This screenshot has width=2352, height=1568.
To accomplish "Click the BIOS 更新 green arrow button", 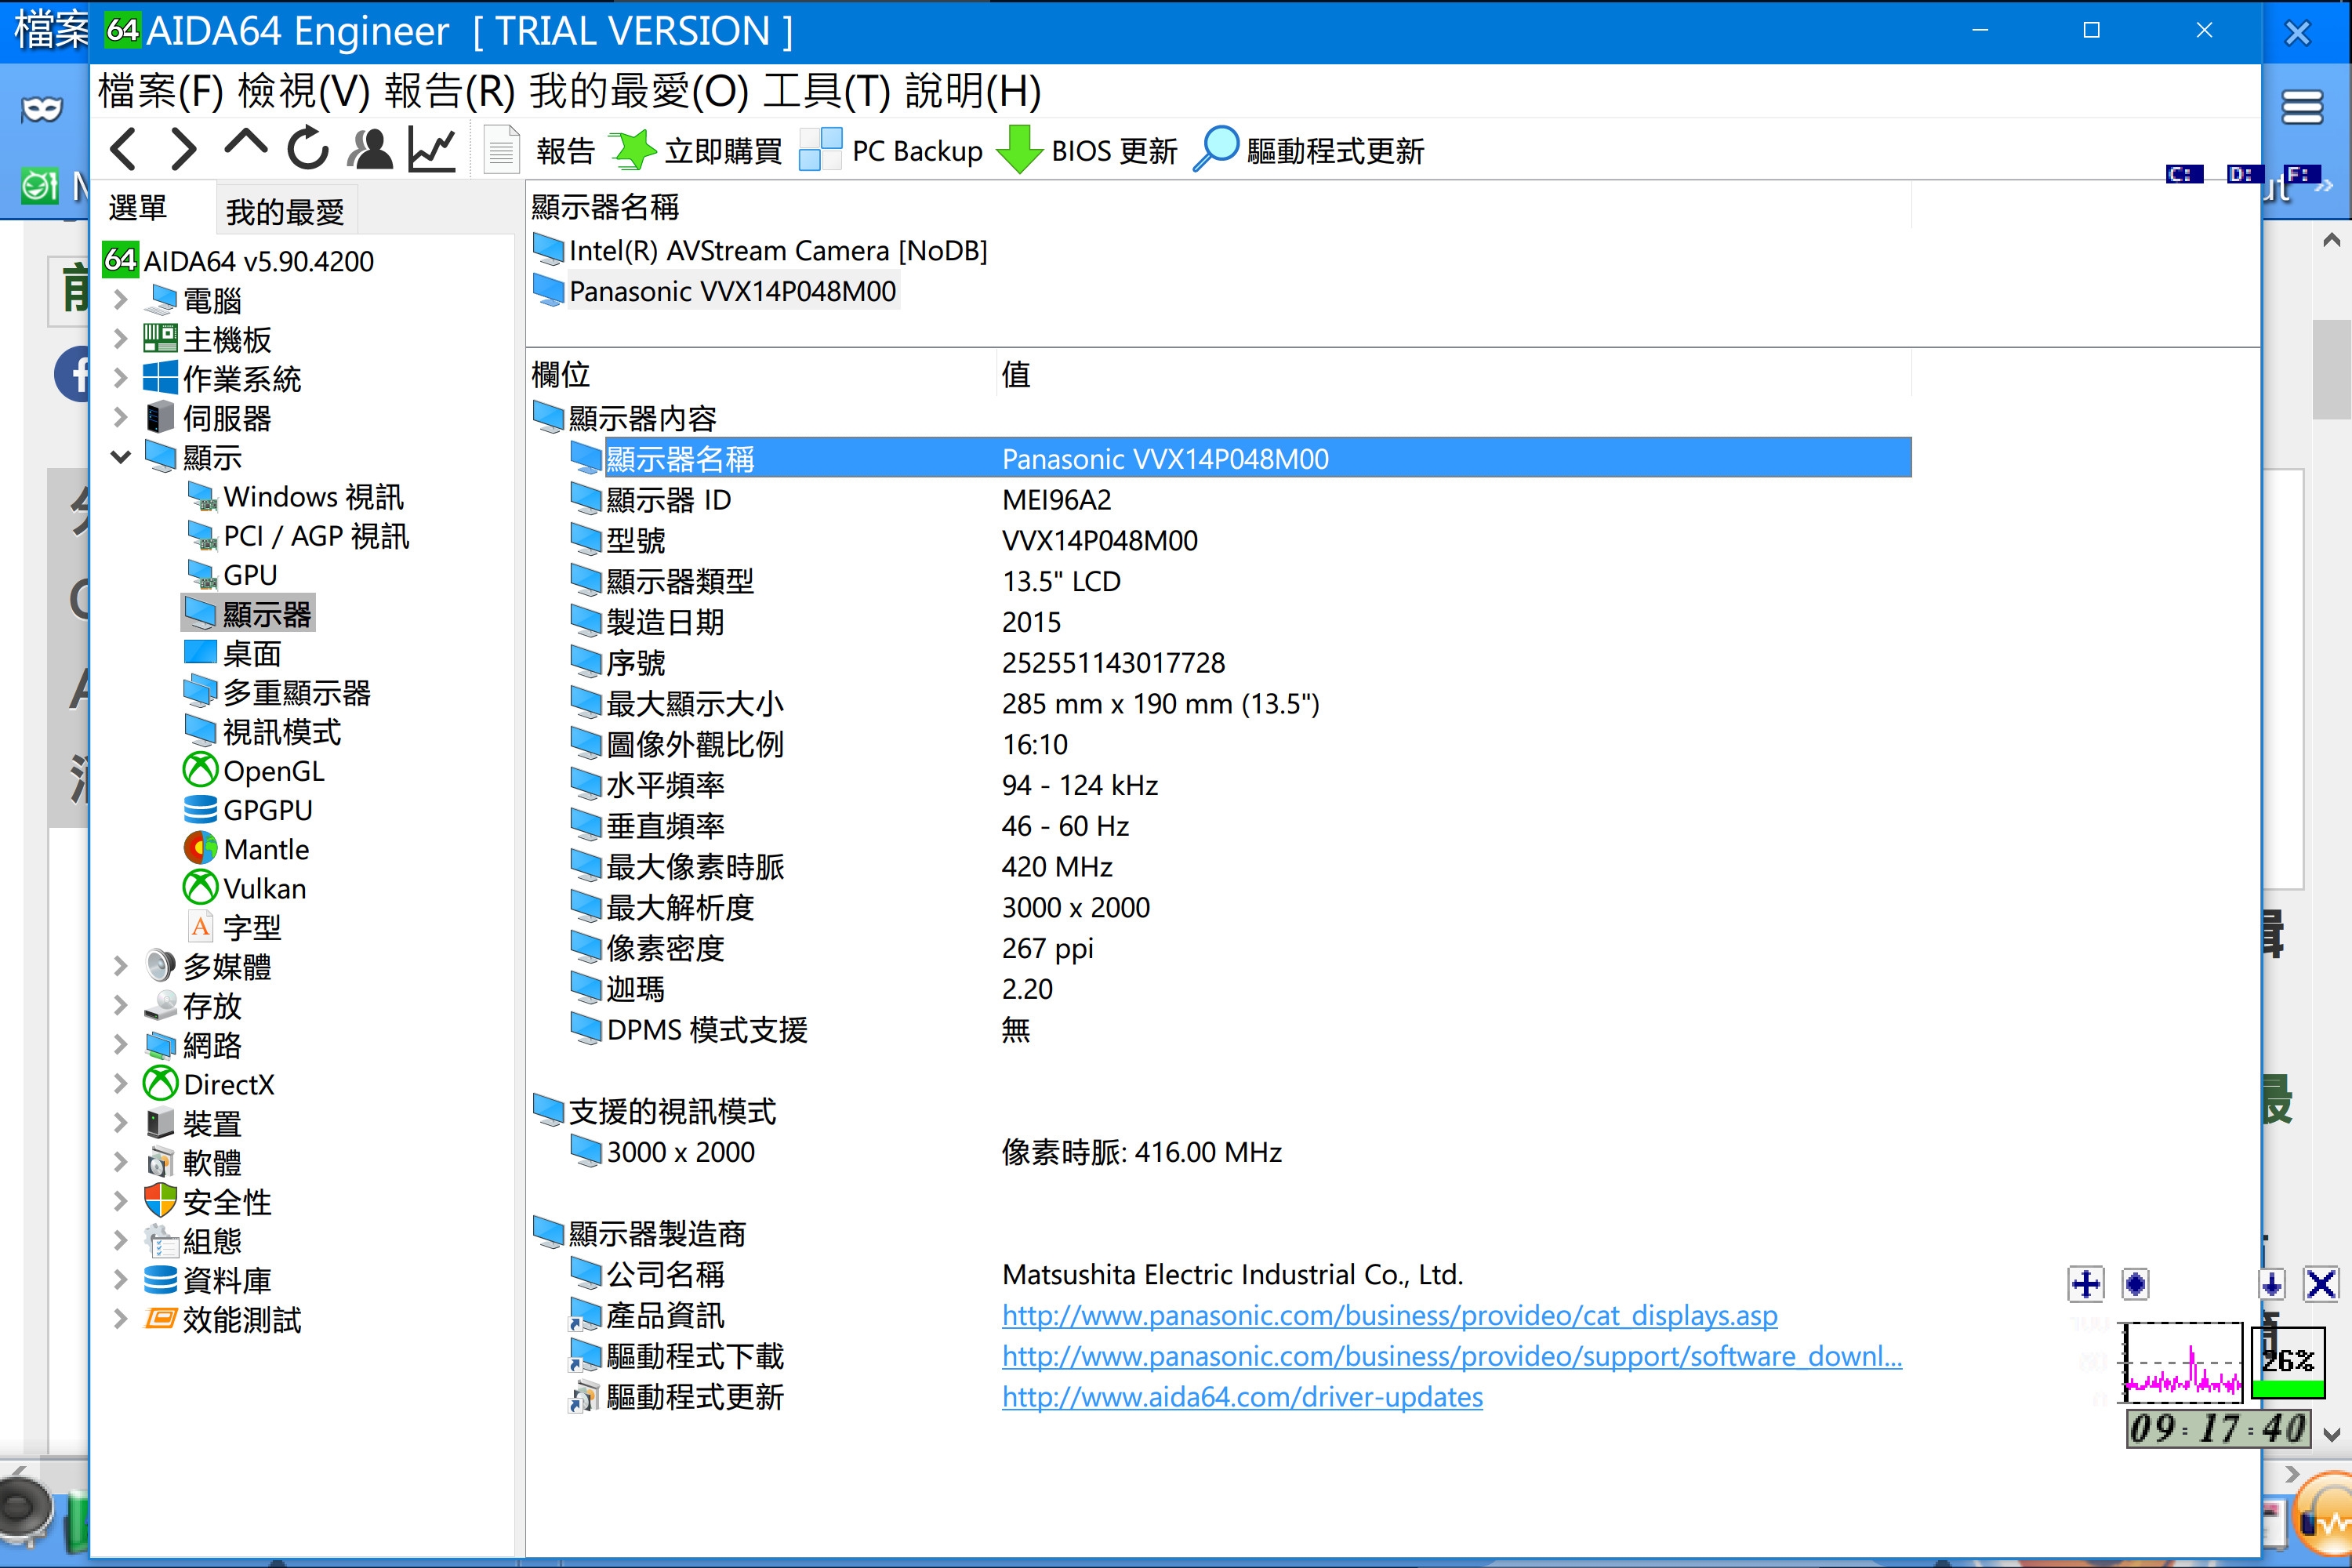I will tap(1088, 151).
